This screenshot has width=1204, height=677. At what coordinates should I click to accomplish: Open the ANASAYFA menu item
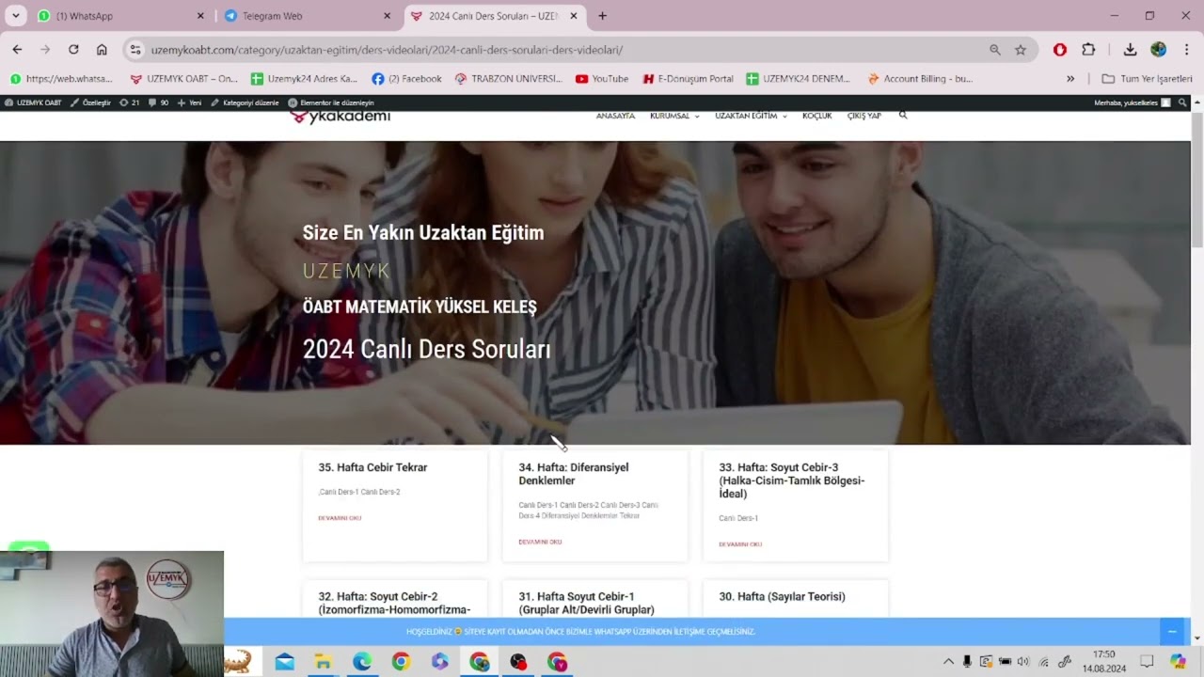tap(615, 116)
